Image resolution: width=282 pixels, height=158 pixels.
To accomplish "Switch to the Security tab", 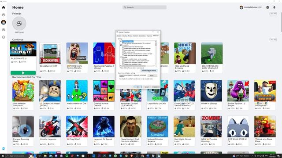I will [x=125, y=36].
